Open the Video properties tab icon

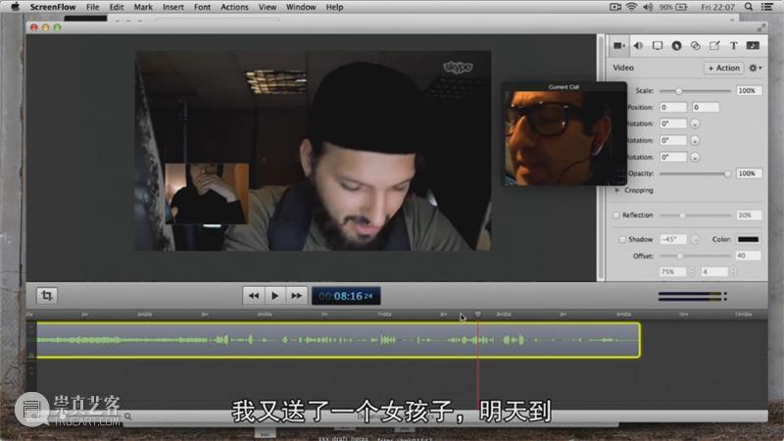click(619, 46)
